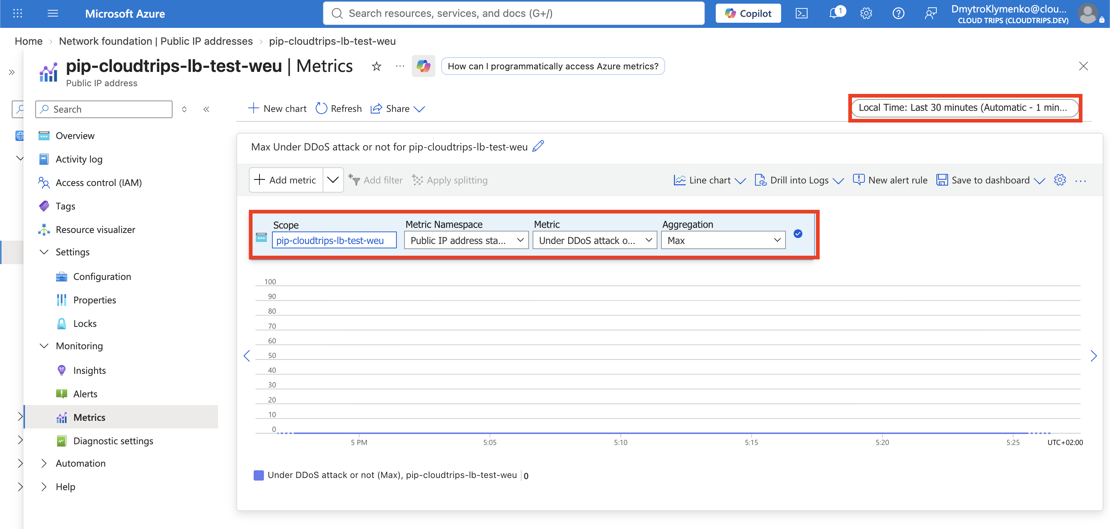Open the Metric dropdown
The width and height of the screenshot is (1110, 529).
click(594, 240)
